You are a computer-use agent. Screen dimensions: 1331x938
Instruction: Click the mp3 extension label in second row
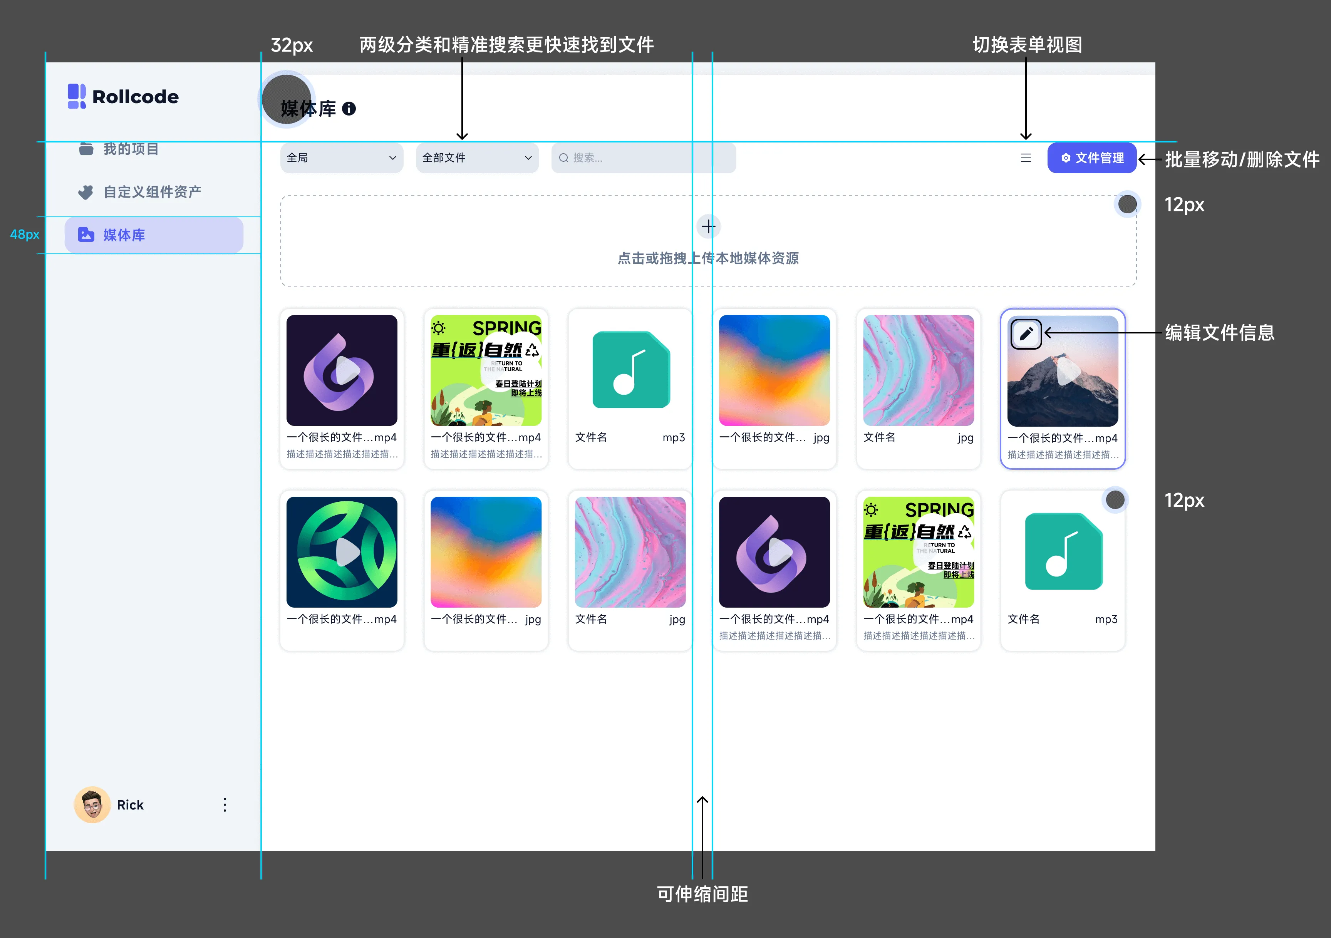coord(1106,619)
